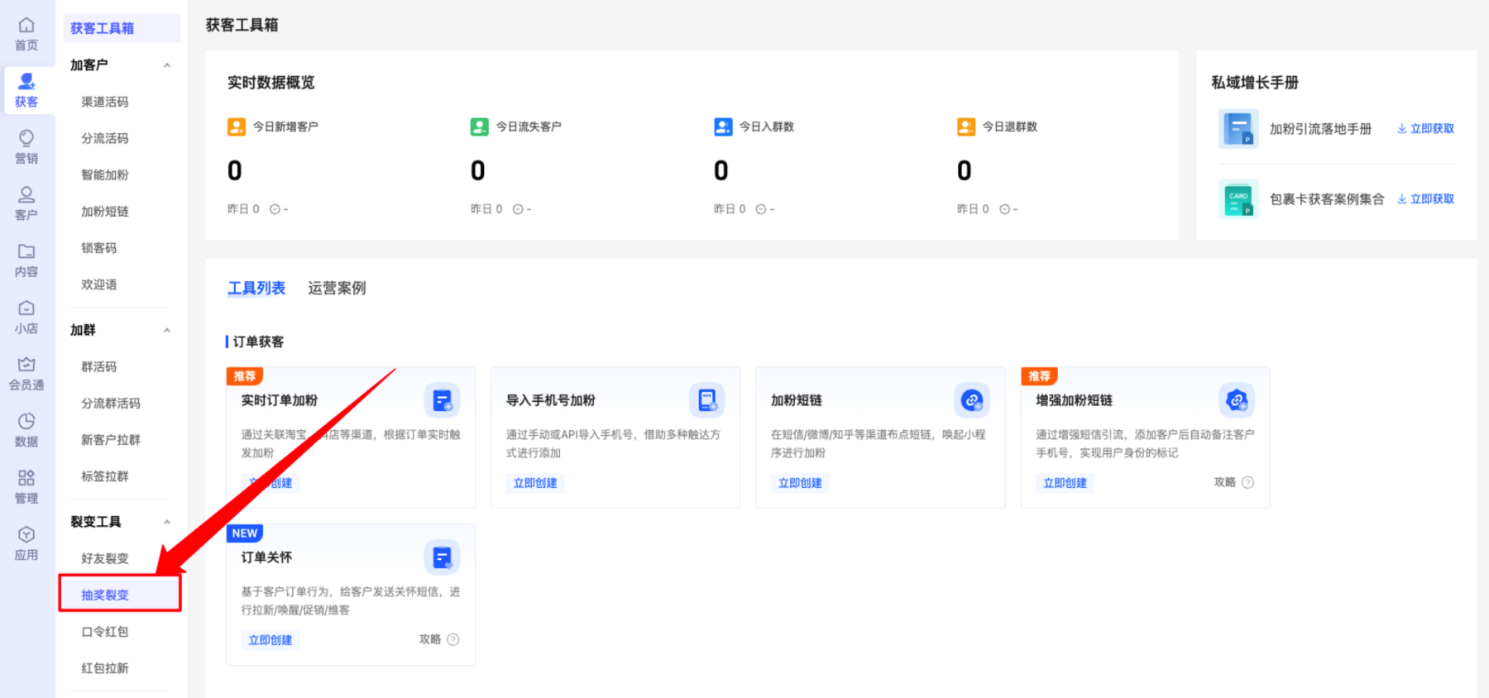This screenshot has width=1489, height=698.
Task: Open the 口令红包 menu item
Action: [x=105, y=632]
